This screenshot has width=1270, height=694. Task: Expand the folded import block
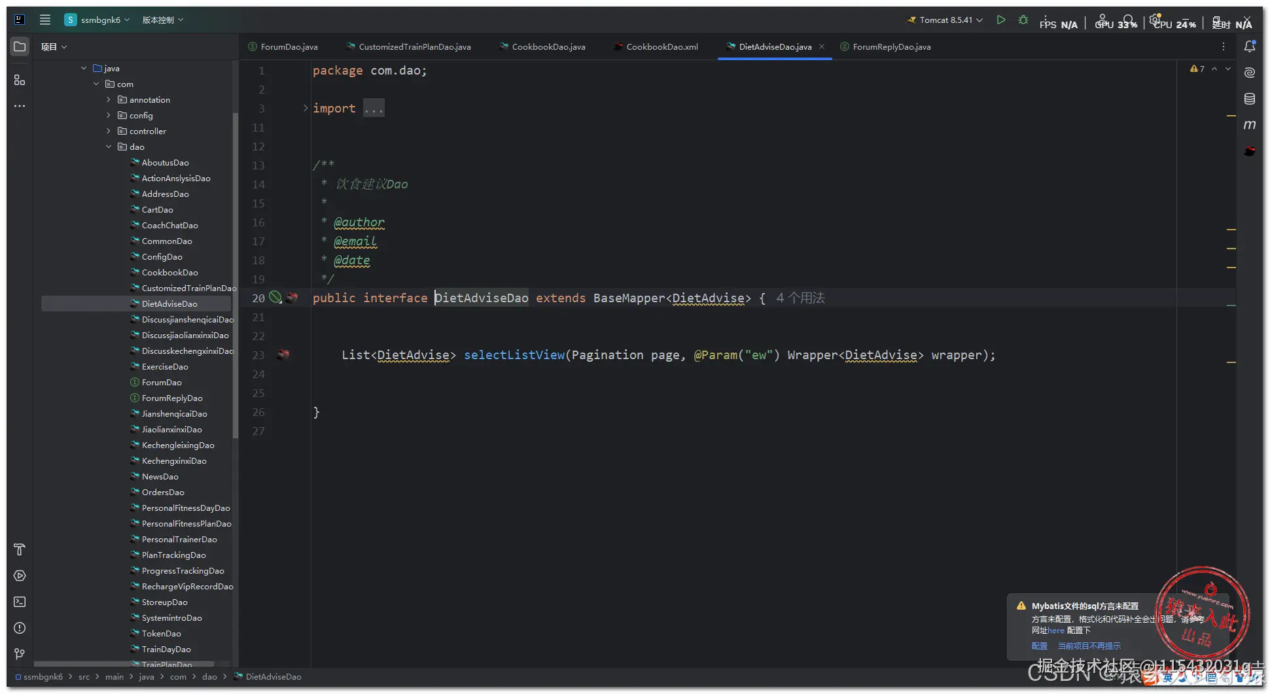(305, 108)
